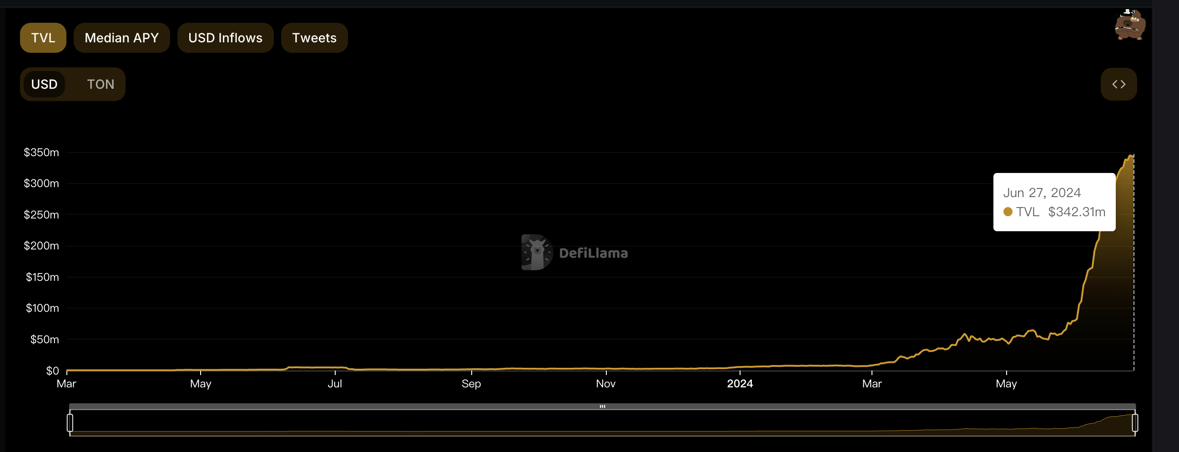The height and width of the screenshot is (452, 1179).
Task: Enable the TVL chart toggle
Action: 43,37
